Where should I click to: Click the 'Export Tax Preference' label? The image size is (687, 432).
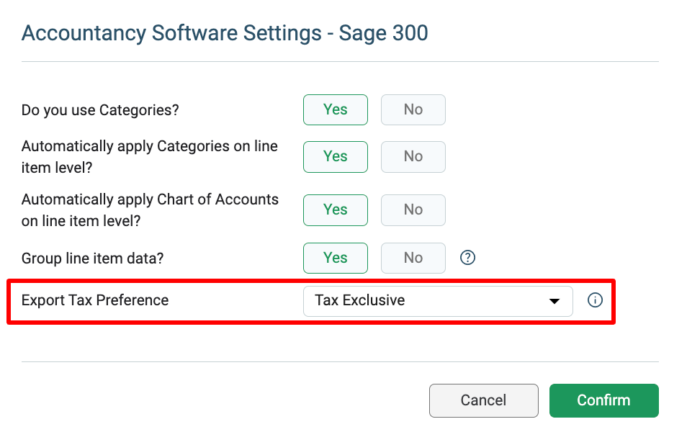point(95,300)
